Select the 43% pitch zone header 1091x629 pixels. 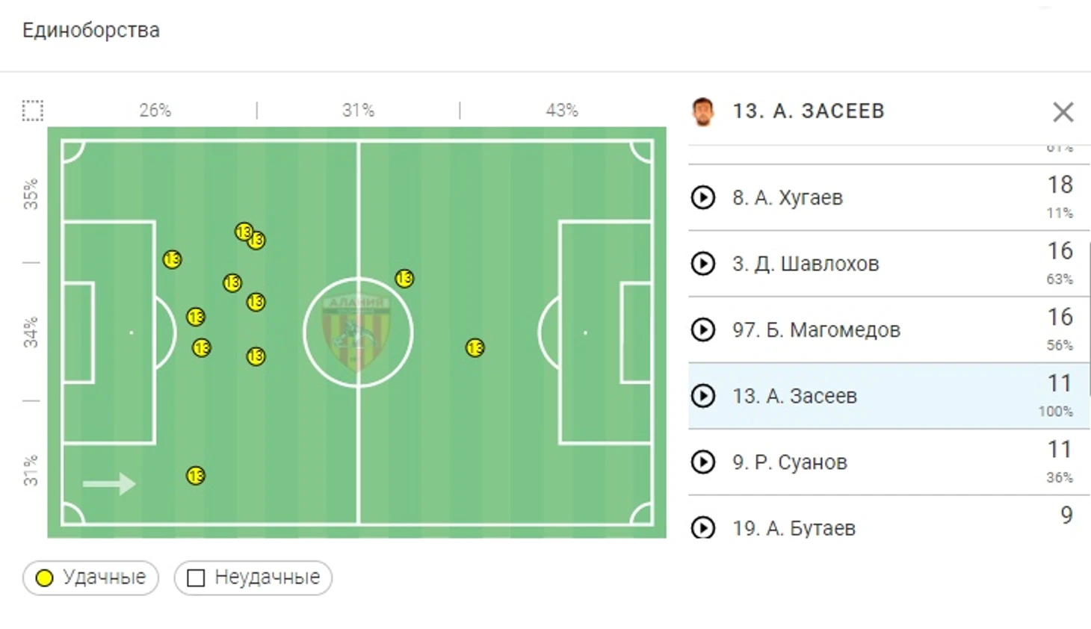tap(562, 111)
